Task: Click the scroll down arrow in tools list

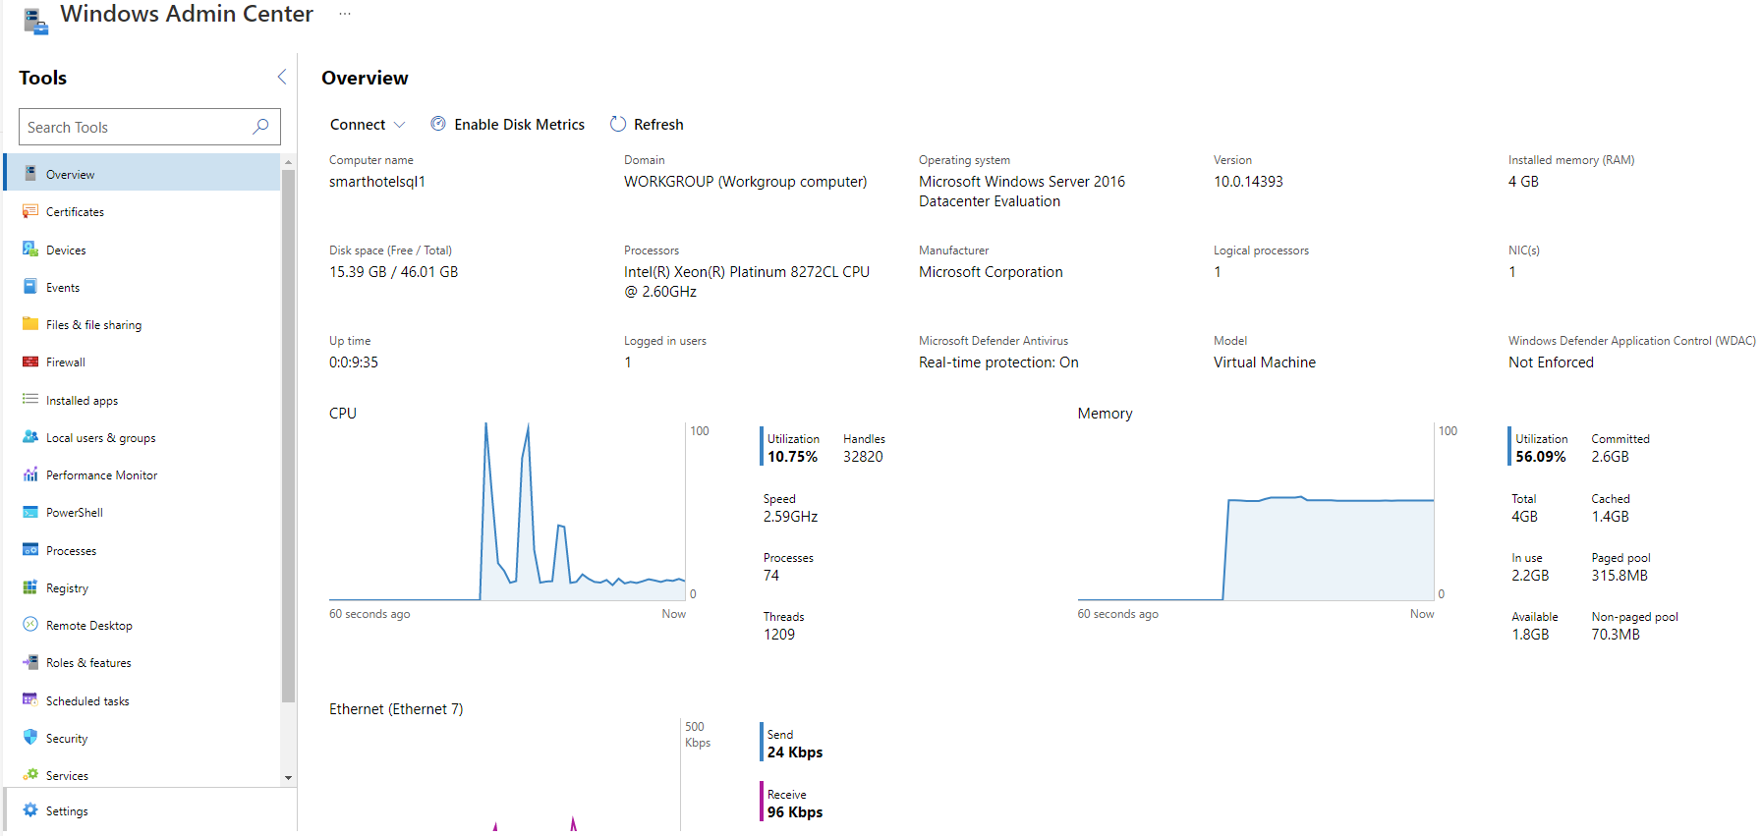Action: pos(288,777)
